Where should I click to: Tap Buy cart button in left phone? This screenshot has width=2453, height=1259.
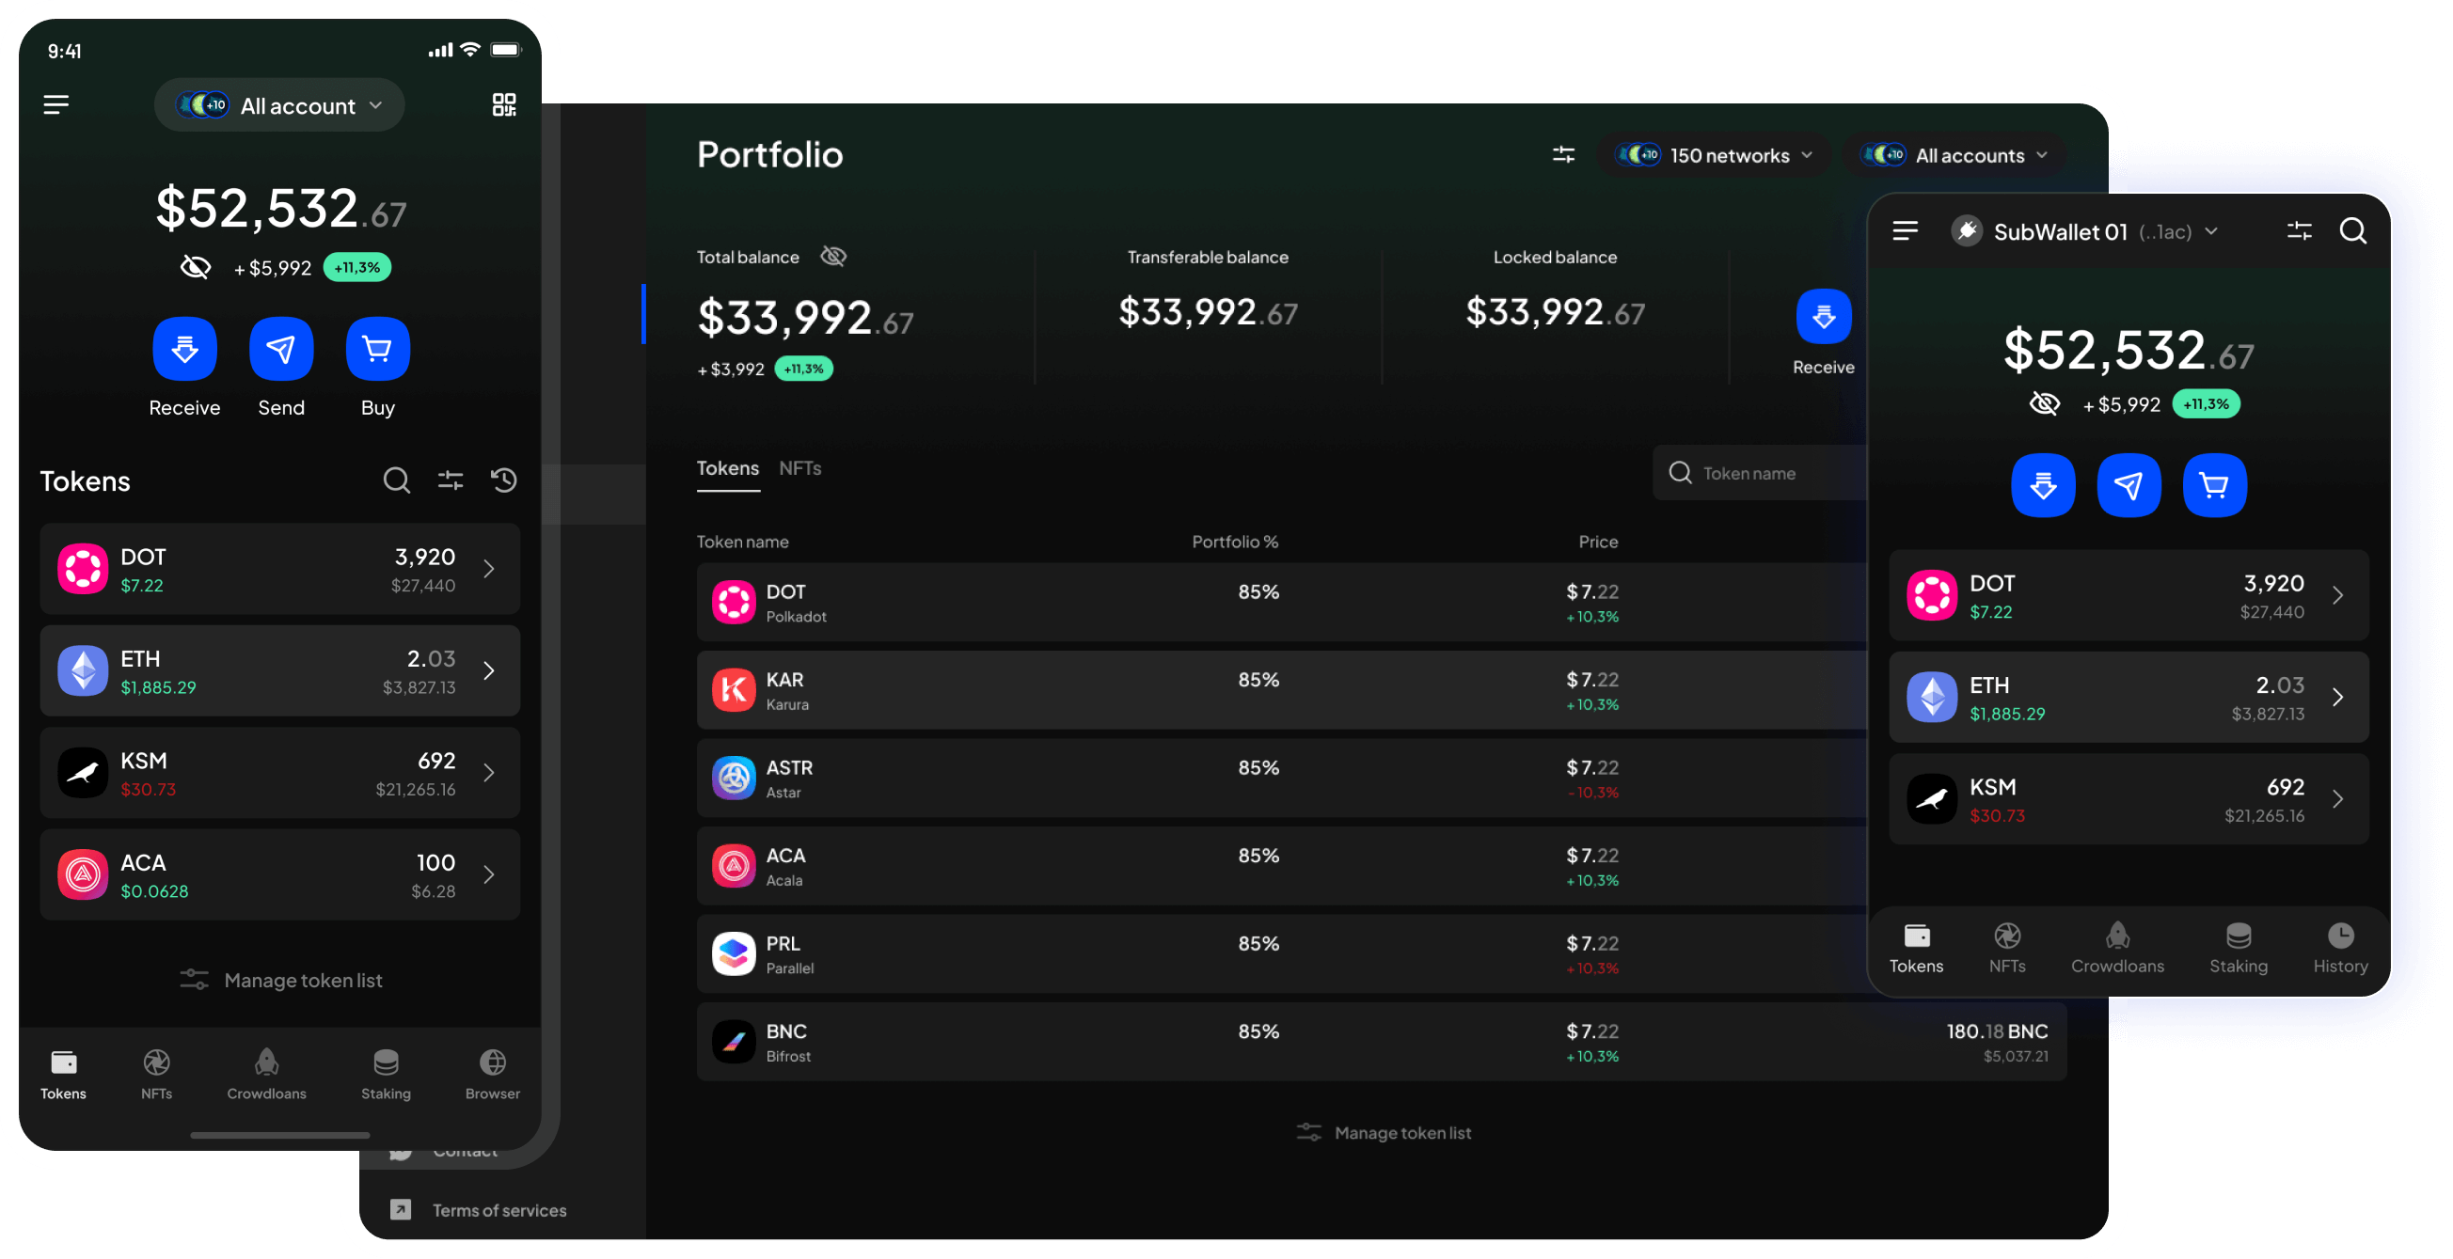[x=378, y=349]
